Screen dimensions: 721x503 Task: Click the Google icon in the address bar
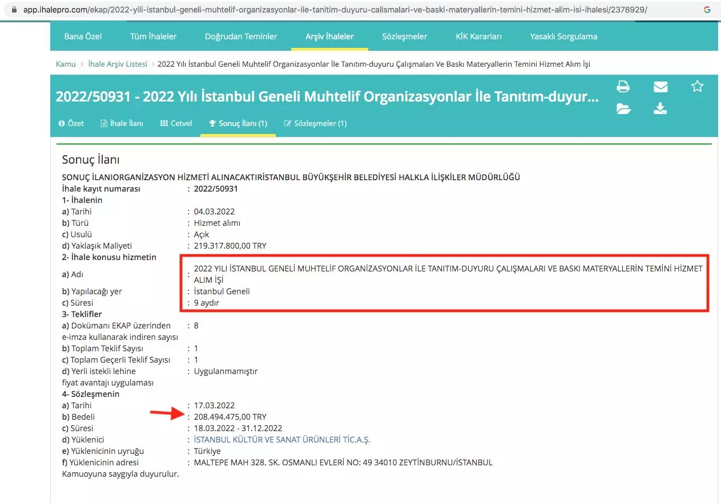click(707, 9)
